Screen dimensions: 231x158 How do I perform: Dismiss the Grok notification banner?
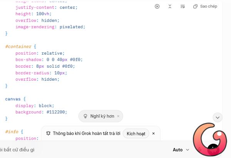[x=153, y=133]
